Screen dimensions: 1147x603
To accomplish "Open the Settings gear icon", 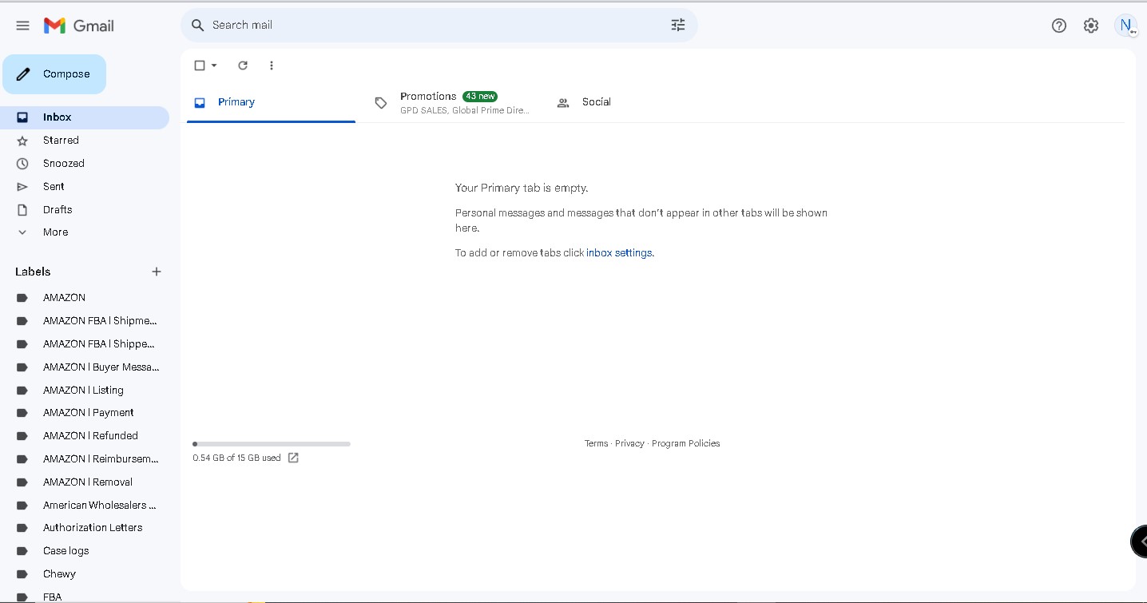I will (x=1091, y=26).
